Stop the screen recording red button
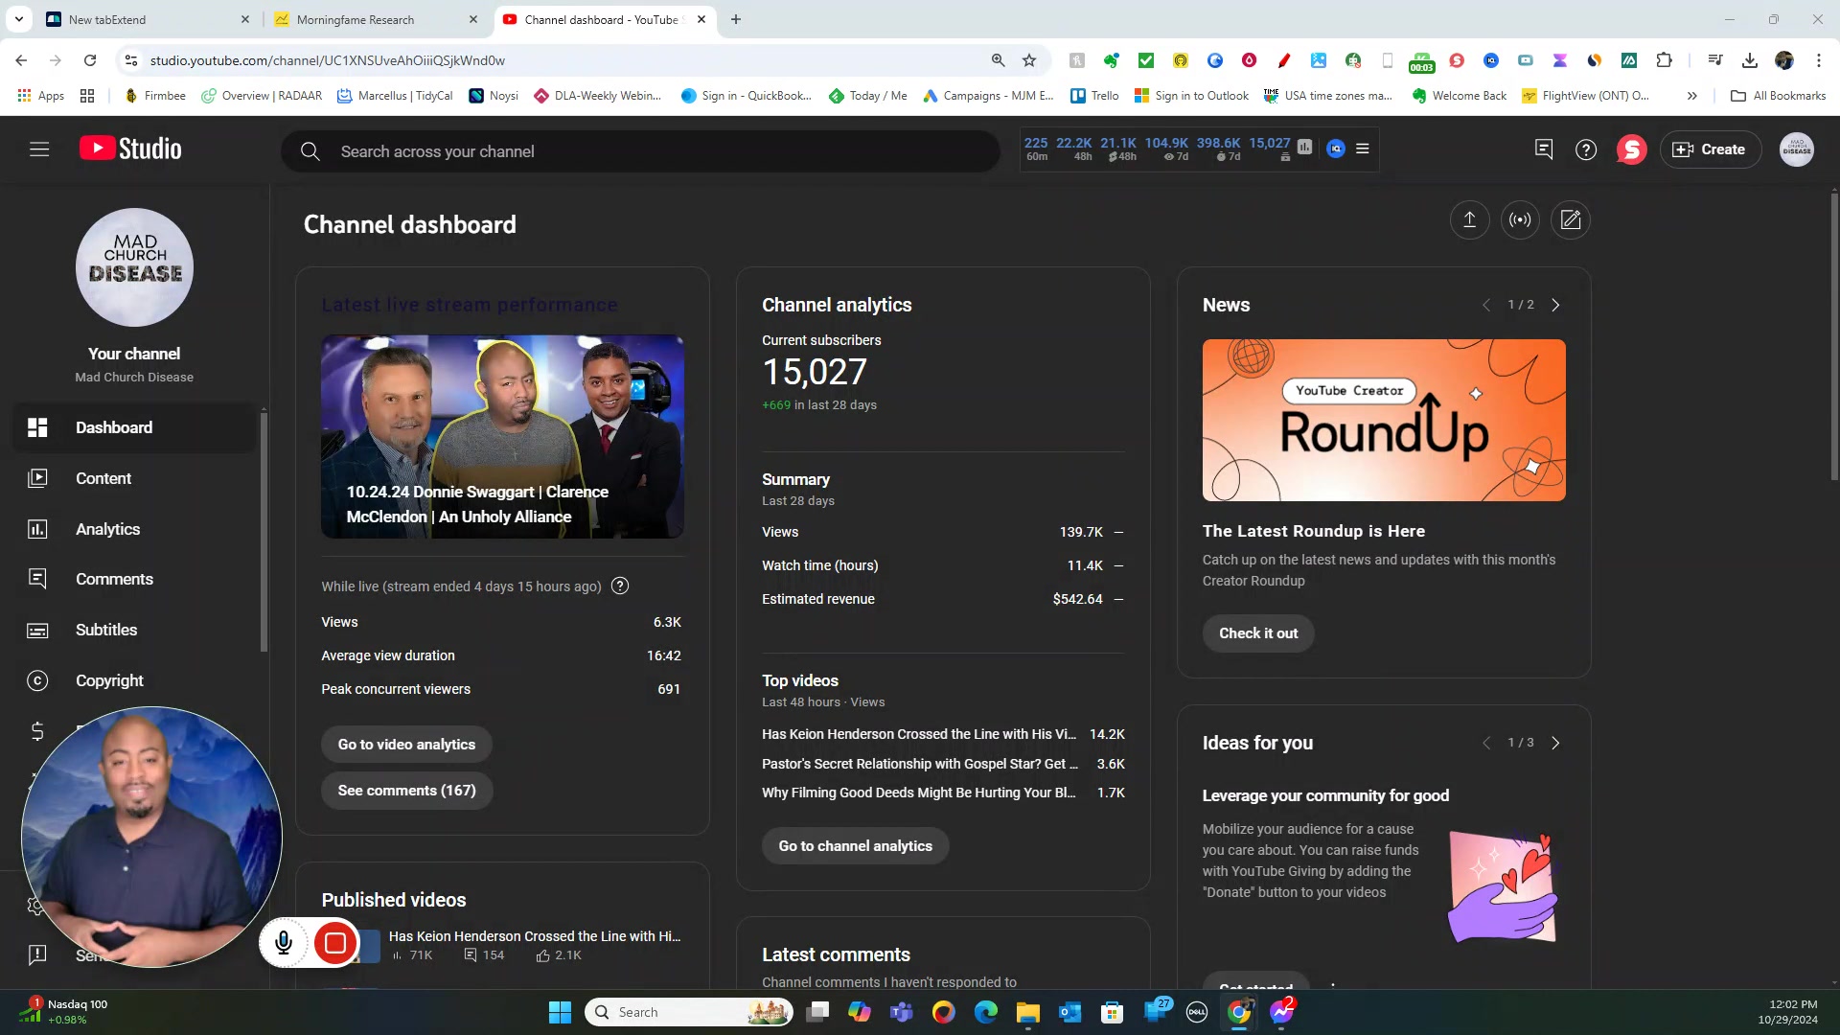Viewport: 1840px width, 1035px height. [335, 943]
